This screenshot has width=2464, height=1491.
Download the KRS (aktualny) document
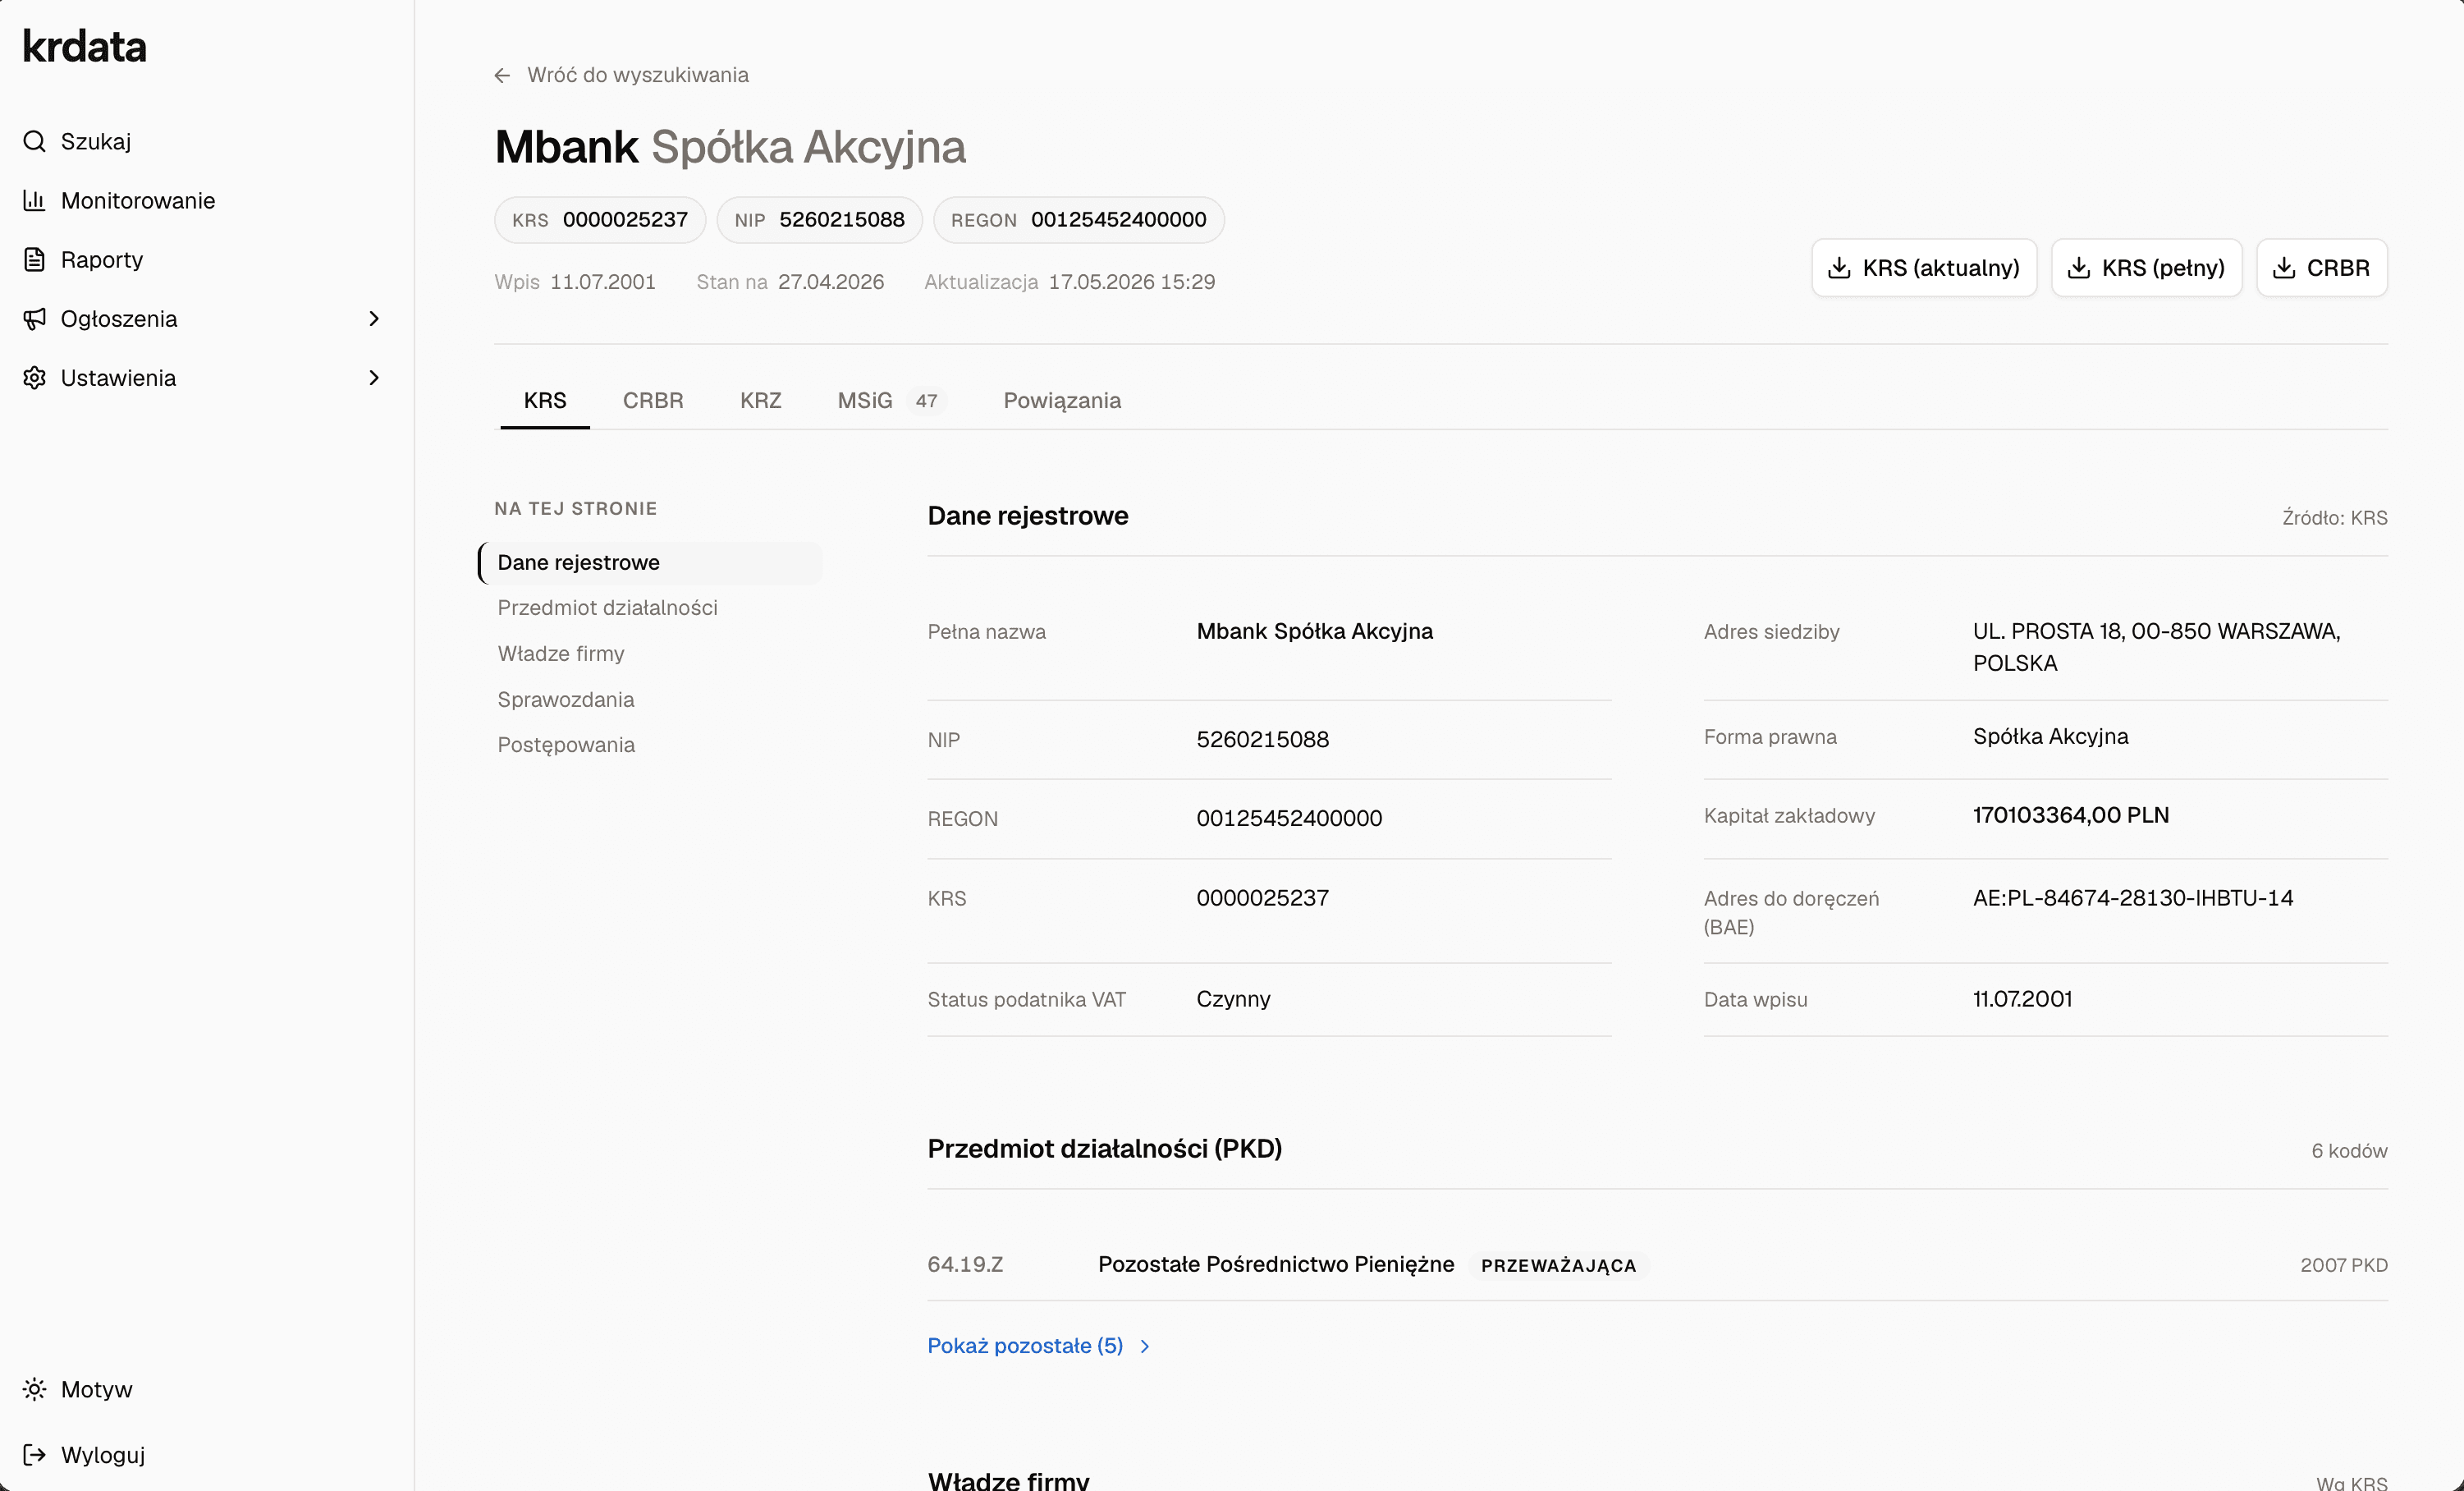[x=1924, y=268]
